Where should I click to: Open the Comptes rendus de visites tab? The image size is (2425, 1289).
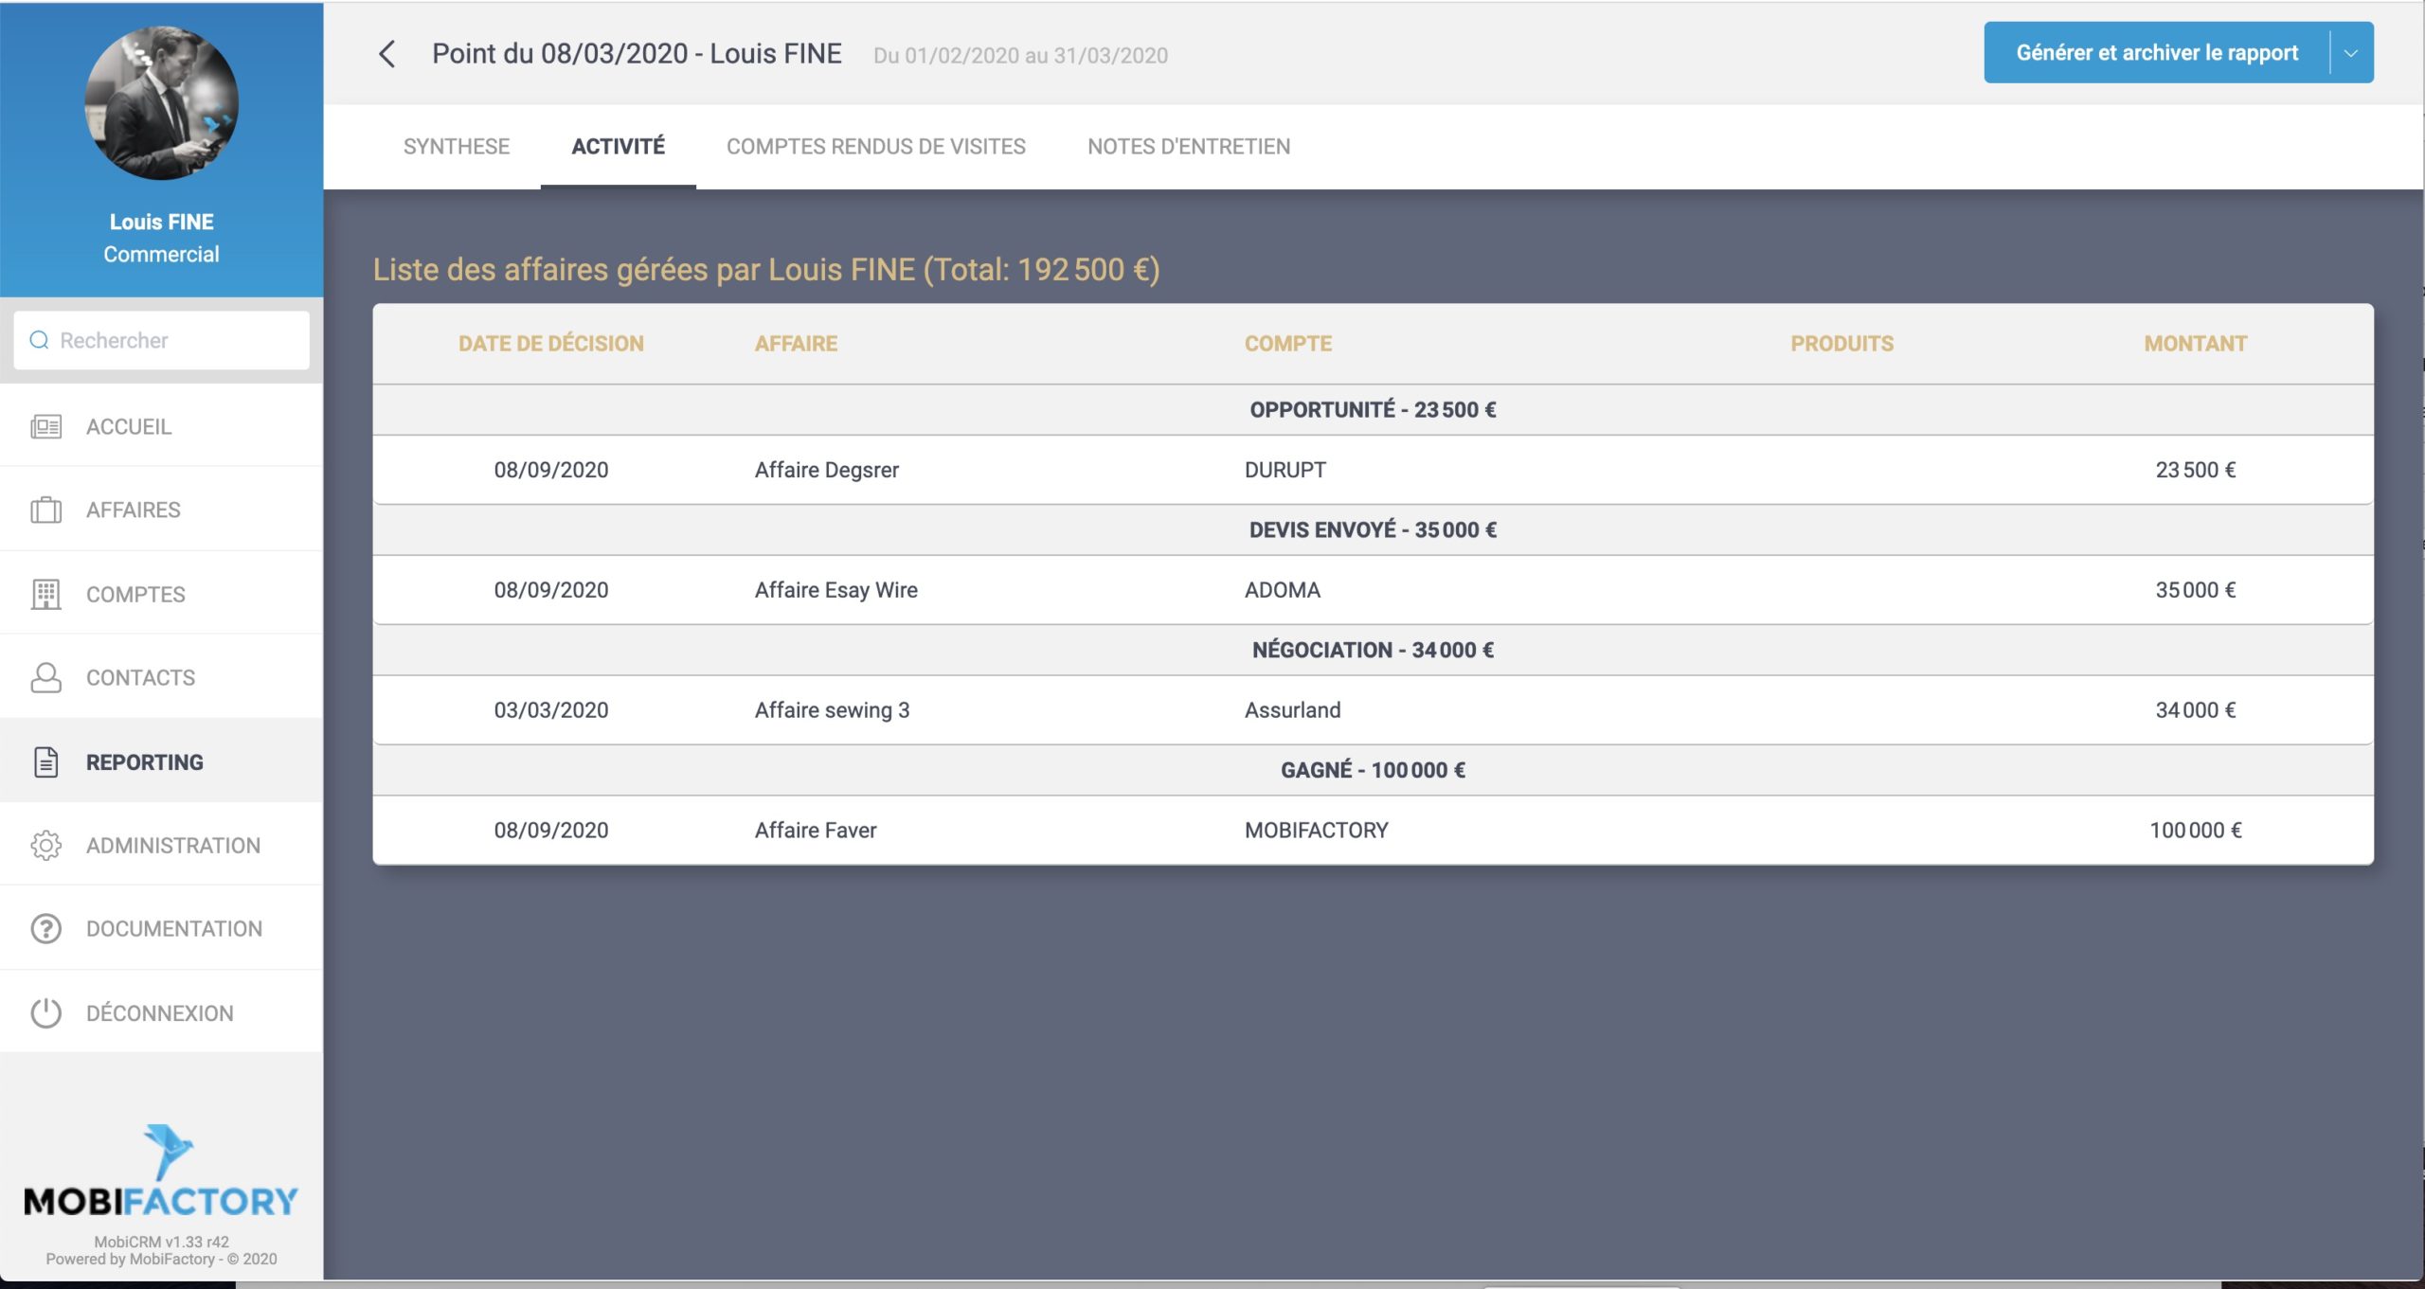click(x=875, y=147)
